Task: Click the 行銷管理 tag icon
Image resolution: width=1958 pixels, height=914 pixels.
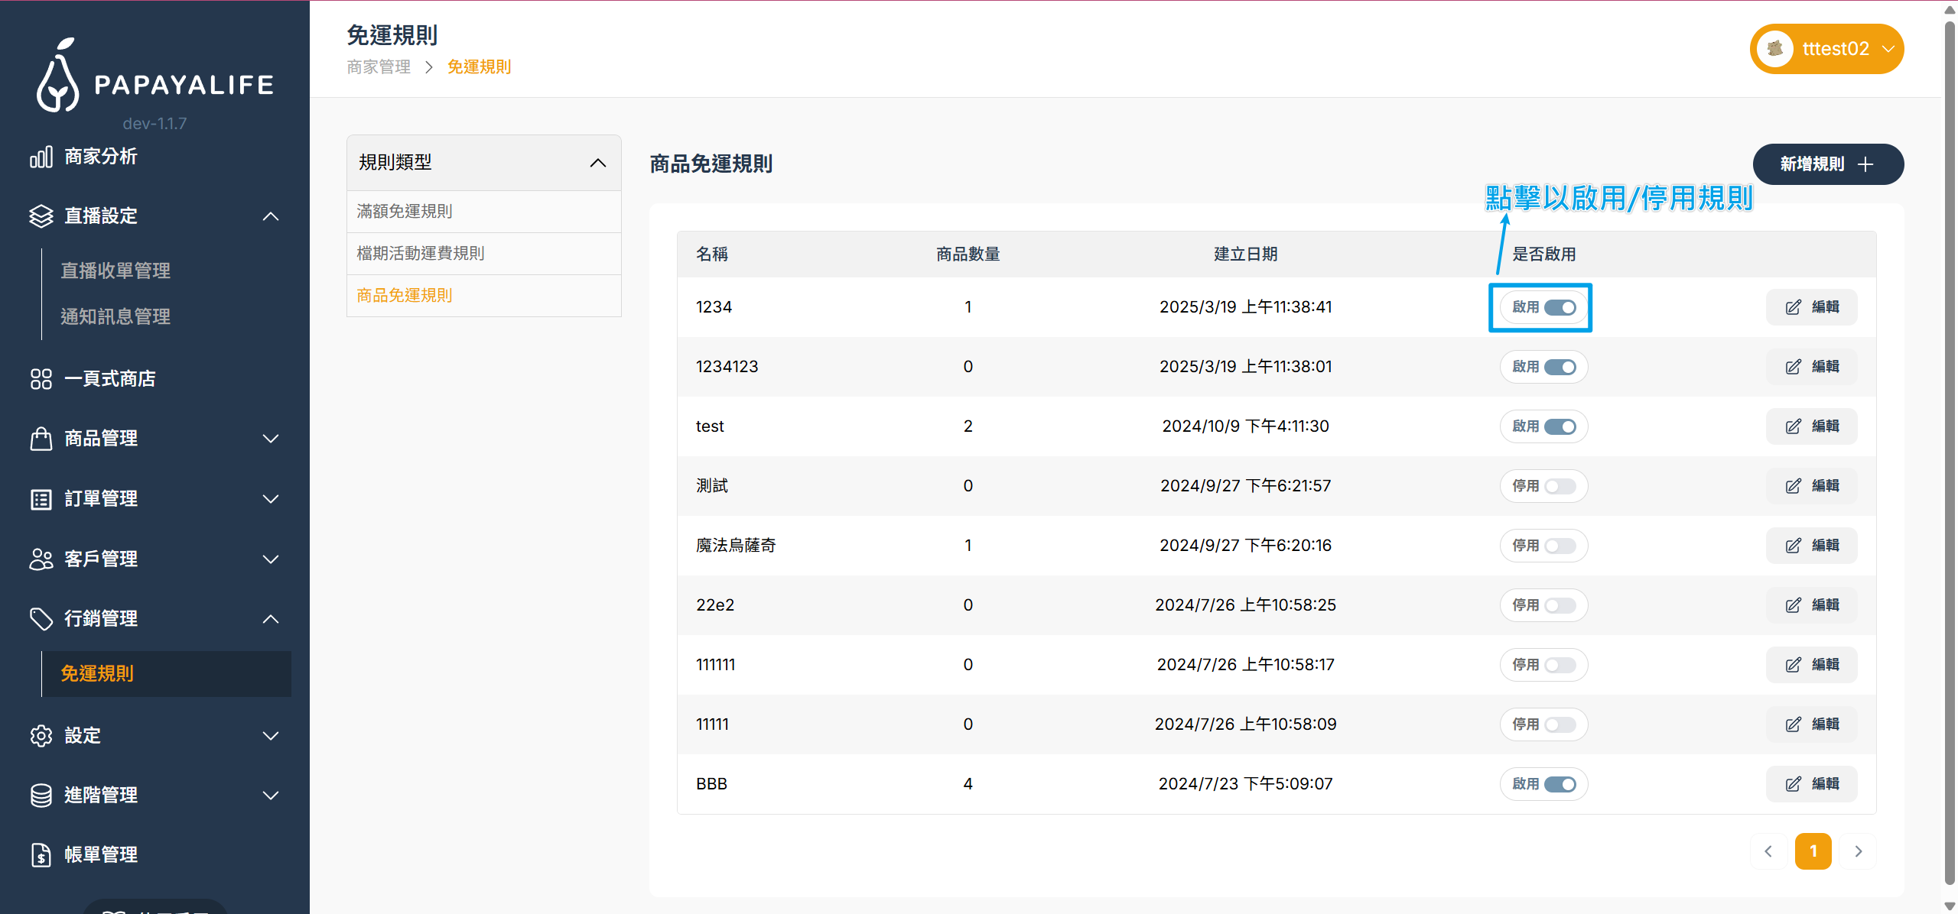Action: pyautogui.click(x=41, y=618)
